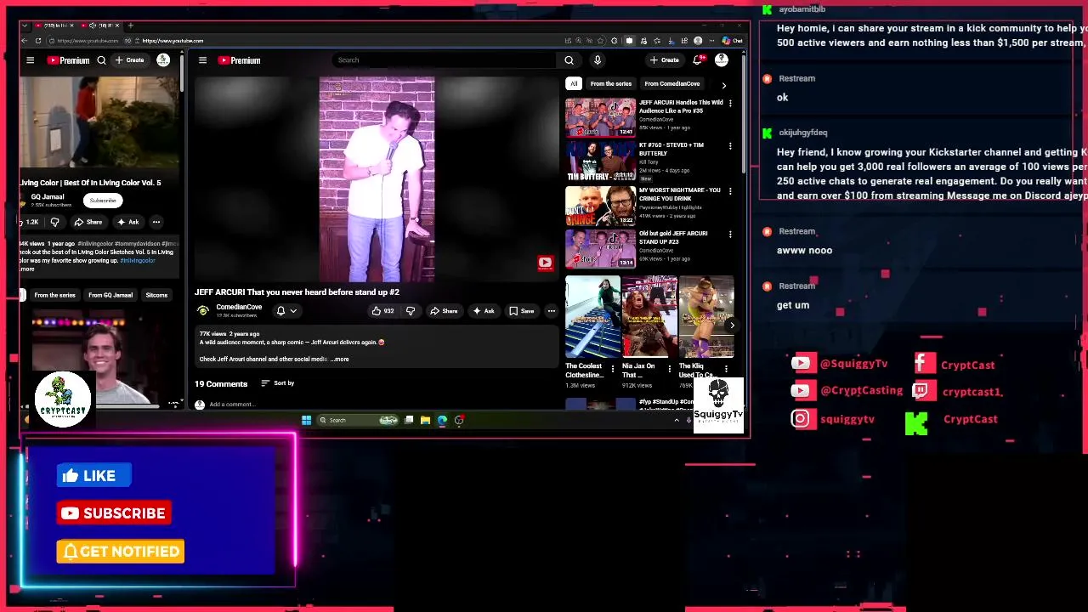Open the hamburger menu in the left YouTube pane
1088x612 pixels.
click(x=30, y=60)
